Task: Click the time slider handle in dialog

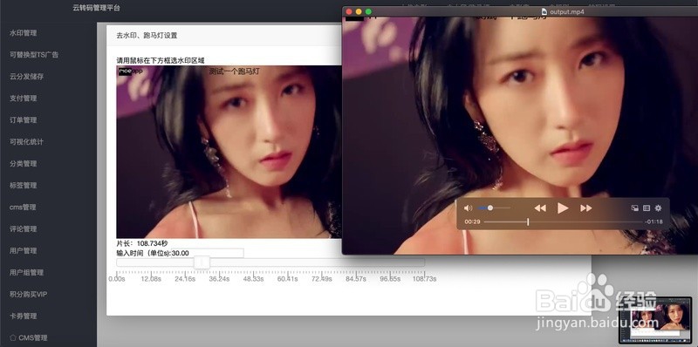Action: tap(202, 262)
